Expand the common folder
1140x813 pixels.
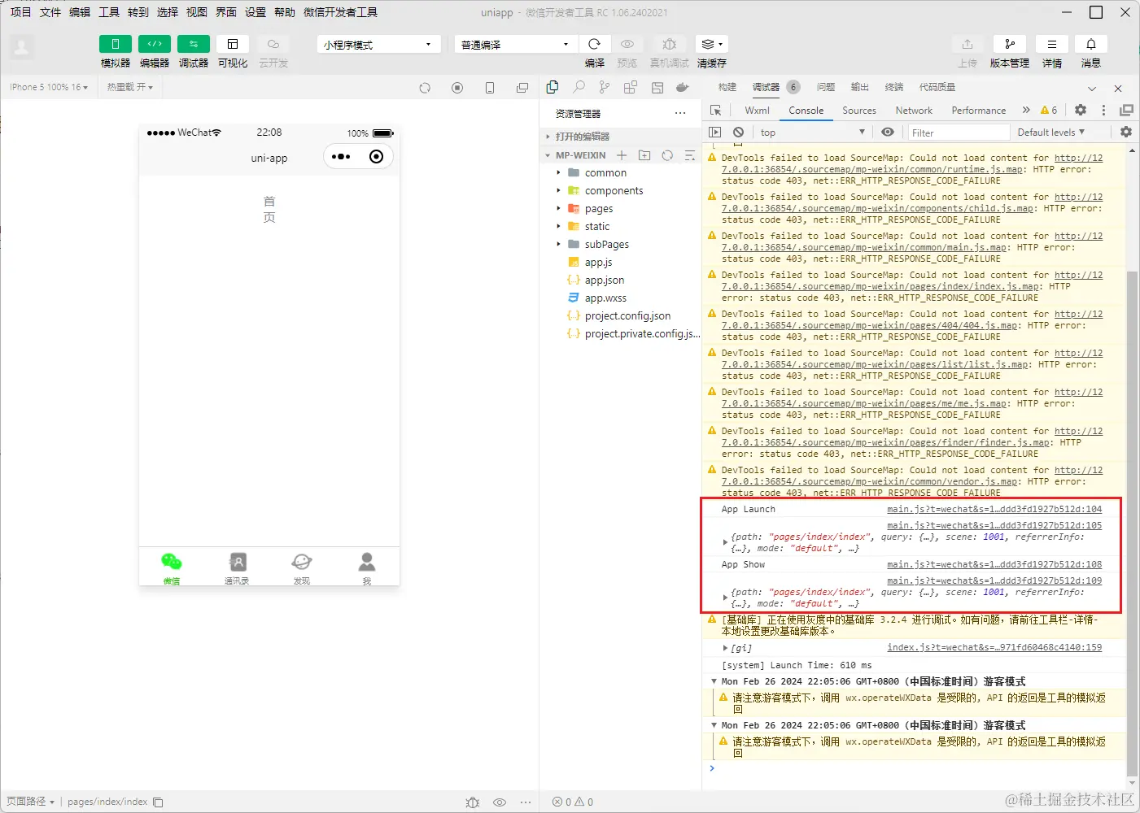[605, 173]
